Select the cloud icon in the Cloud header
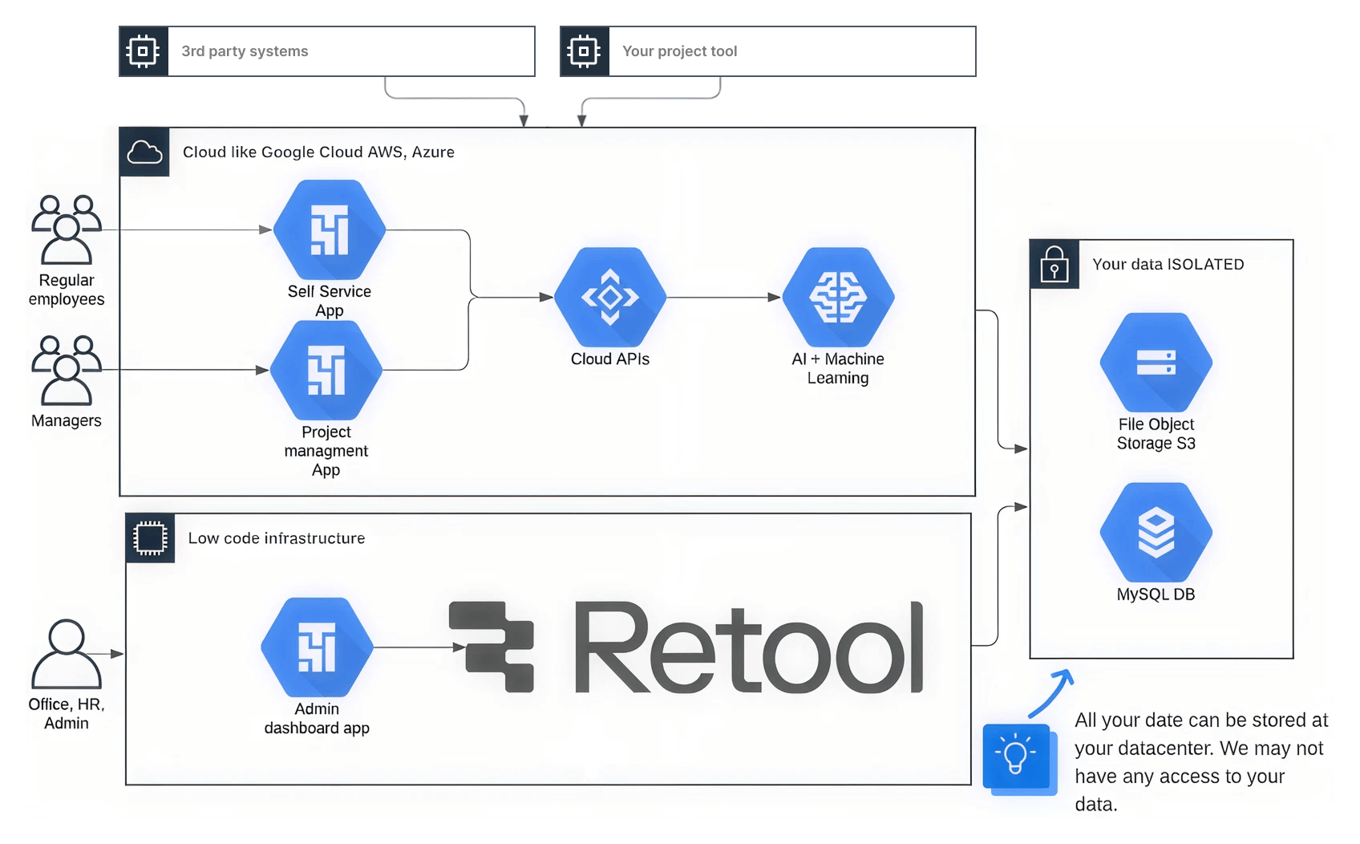This screenshot has height=844, width=1360. [x=144, y=152]
